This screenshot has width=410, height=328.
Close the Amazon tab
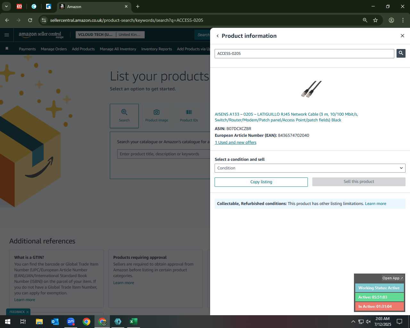126,6
